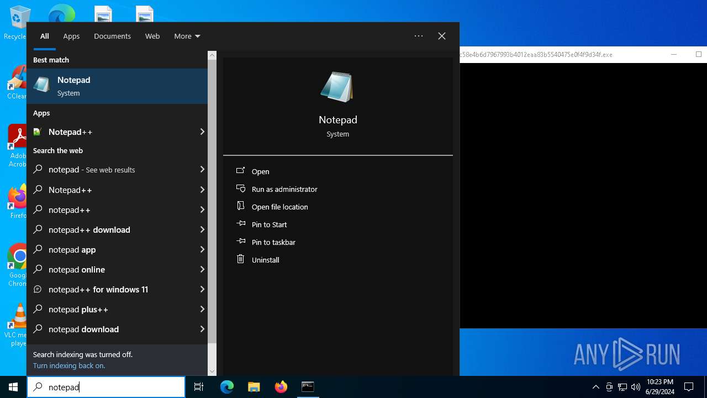Click the network status tray icon
The height and width of the screenshot is (398, 707).
click(x=622, y=387)
